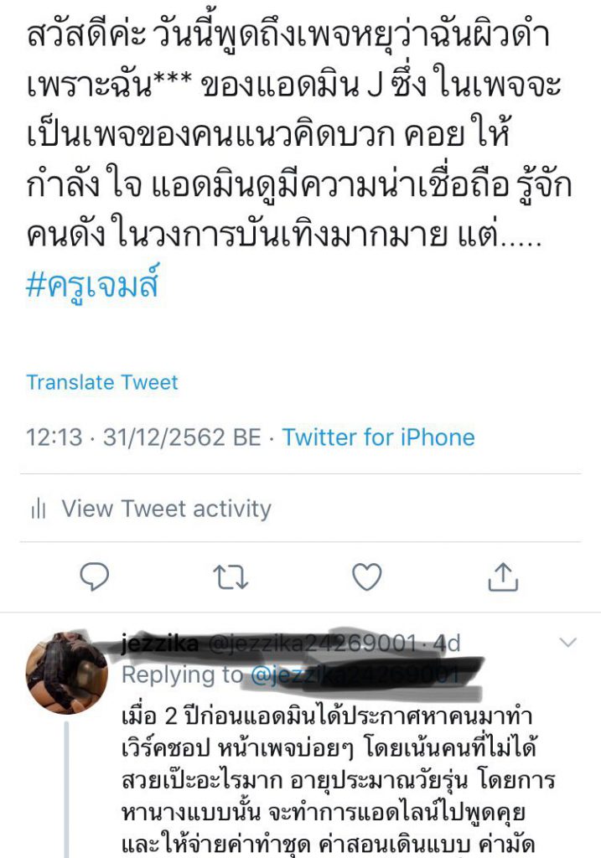View Tweet activity
Image resolution: width=601 pixels, height=858 pixels.
[x=166, y=509]
